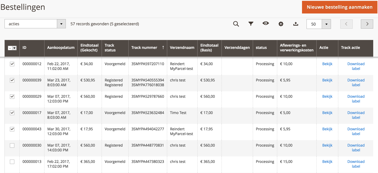Image resolution: width=378 pixels, height=173 pixels.
Task: Click the sort arrow on Track nummer column
Action: (163, 47)
